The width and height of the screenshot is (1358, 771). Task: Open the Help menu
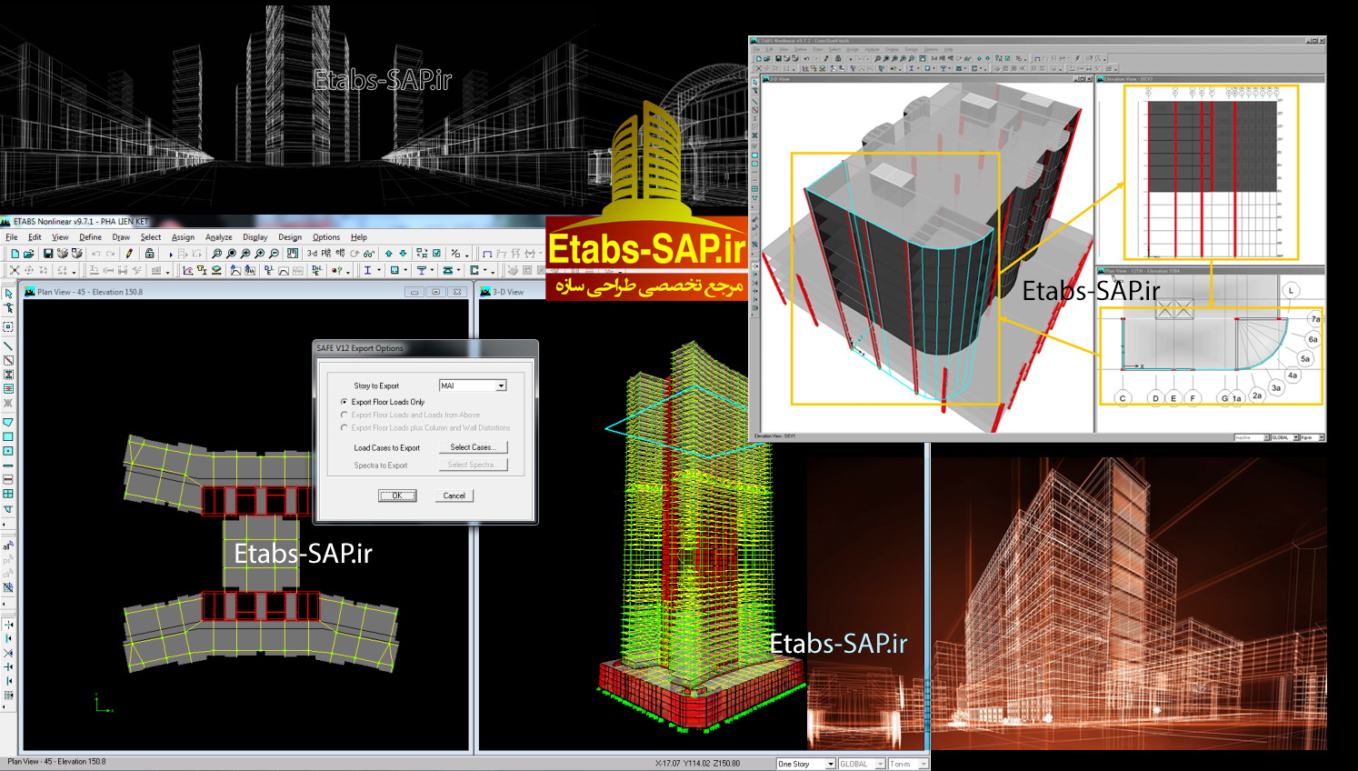click(x=359, y=237)
